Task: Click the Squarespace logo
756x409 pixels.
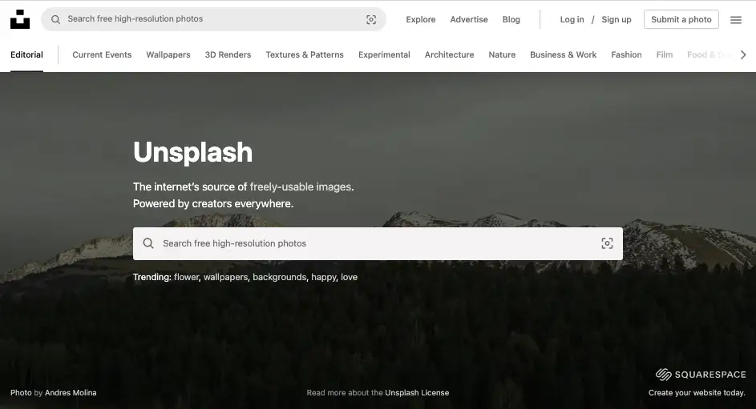Action: click(x=701, y=375)
